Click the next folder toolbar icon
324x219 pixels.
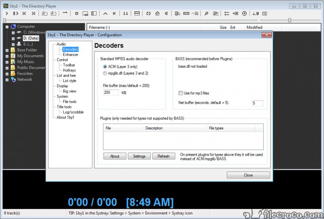(x=53, y=13)
